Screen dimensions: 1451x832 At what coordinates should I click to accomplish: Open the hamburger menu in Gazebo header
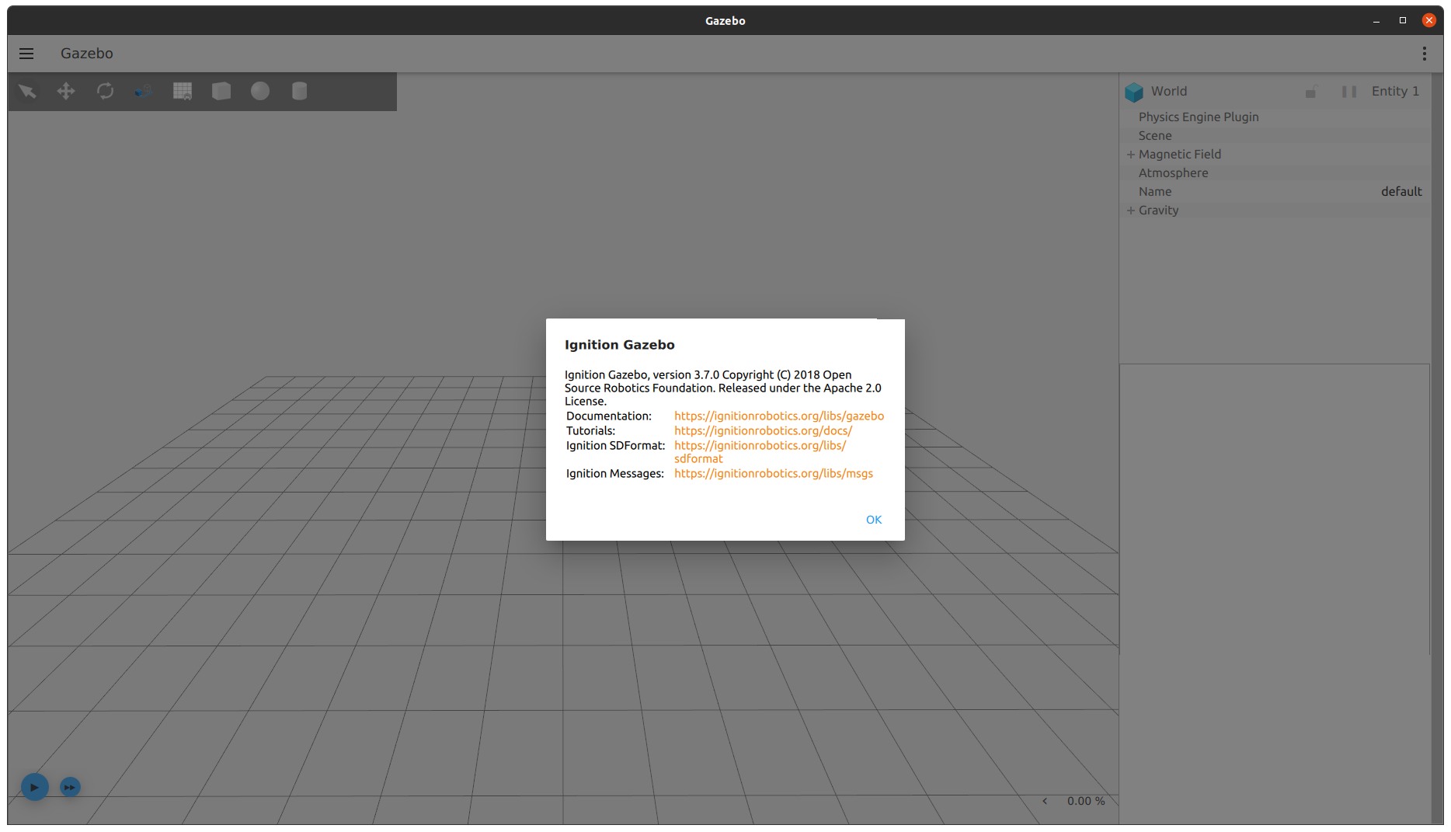coord(26,54)
